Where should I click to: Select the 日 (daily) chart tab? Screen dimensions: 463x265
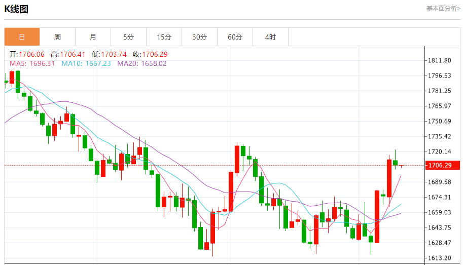tap(22, 37)
